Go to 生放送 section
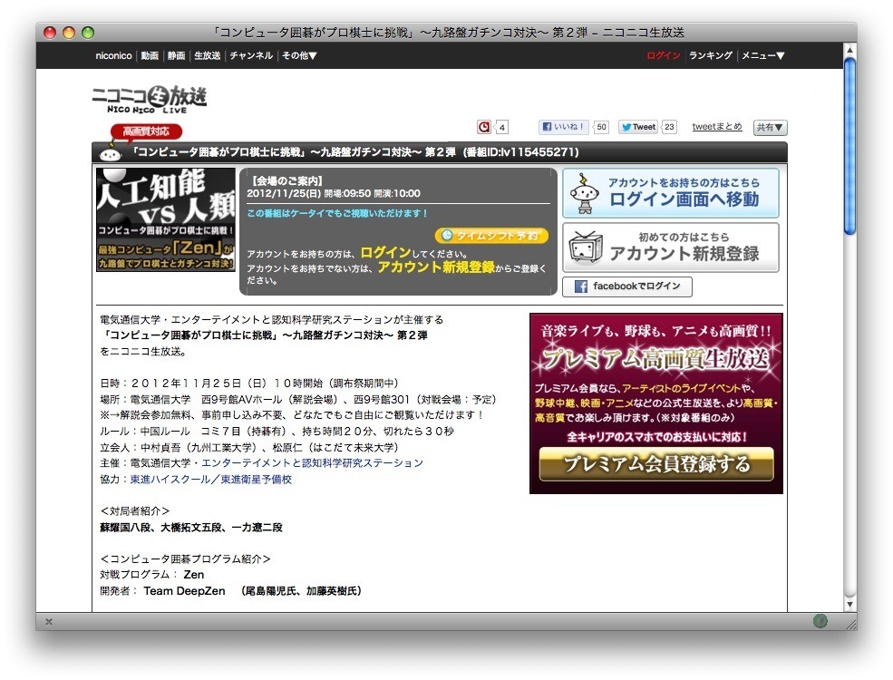 208,55
